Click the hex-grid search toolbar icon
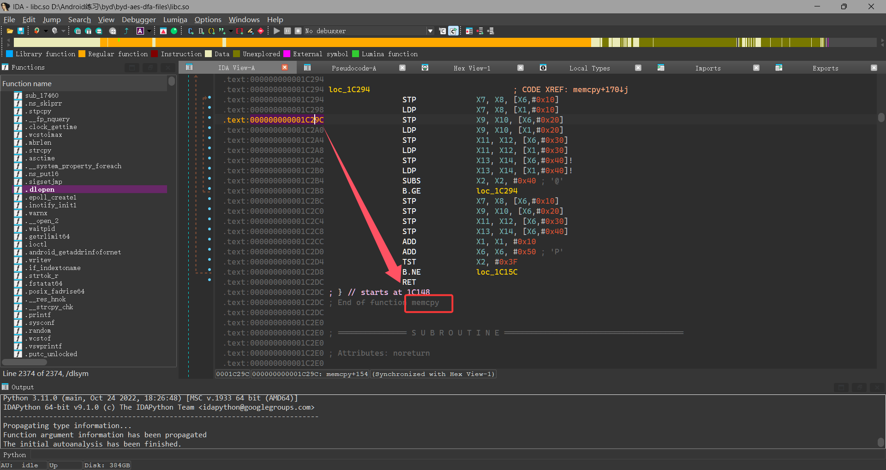This screenshot has width=886, height=470. click(x=78, y=31)
